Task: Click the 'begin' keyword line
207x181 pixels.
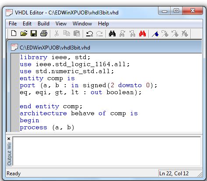Action: tap(29, 121)
